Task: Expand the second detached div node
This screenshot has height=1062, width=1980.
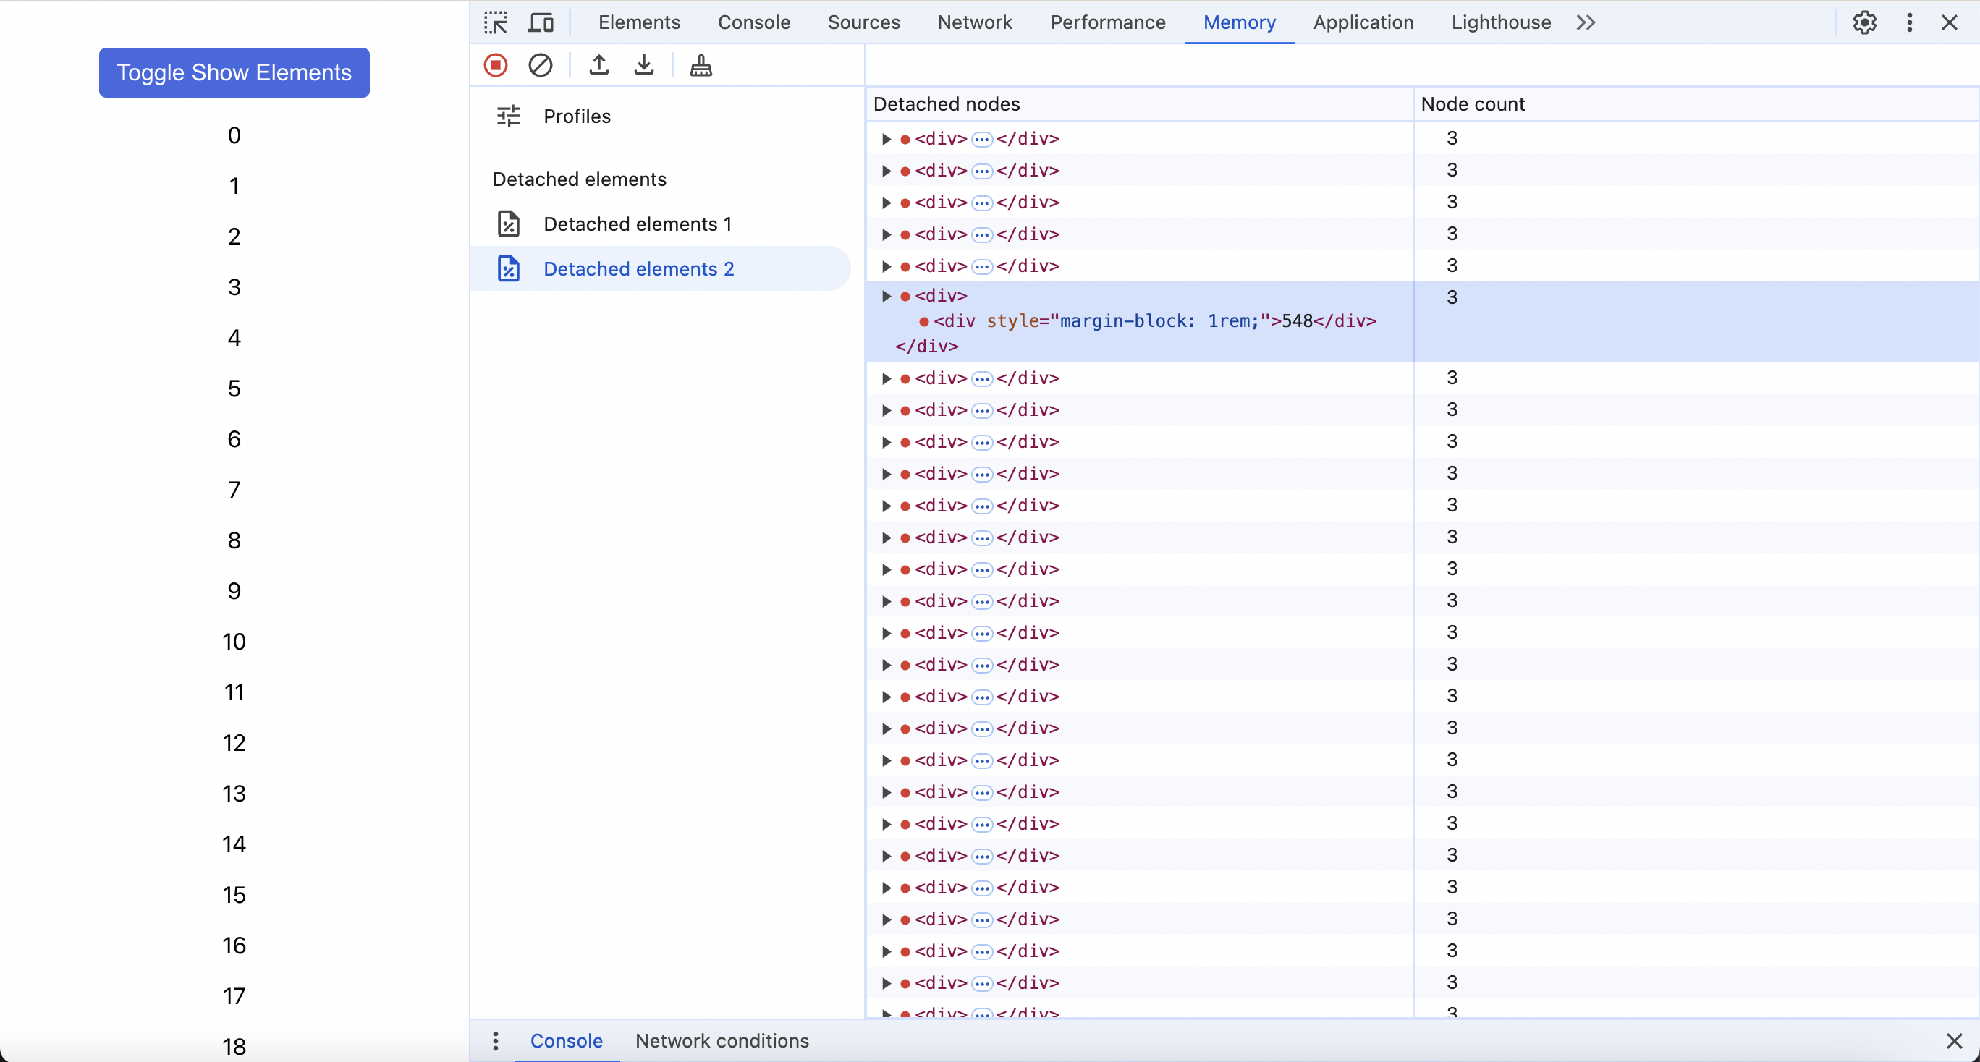Action: point(887,171)
